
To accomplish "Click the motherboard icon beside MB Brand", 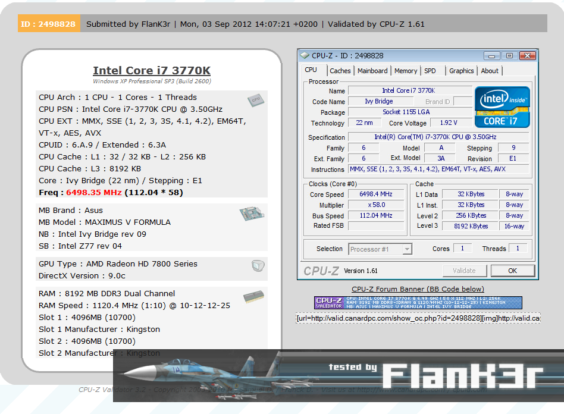I will 252,214.
